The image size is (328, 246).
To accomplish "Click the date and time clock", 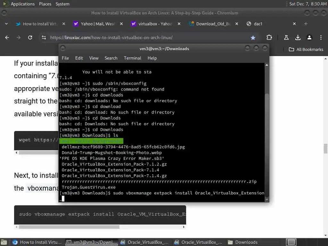I will (308, 4).
